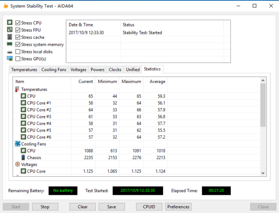Click the CPU Core #1 row icon
Screen dimensions: 279x213
[23, 103]
